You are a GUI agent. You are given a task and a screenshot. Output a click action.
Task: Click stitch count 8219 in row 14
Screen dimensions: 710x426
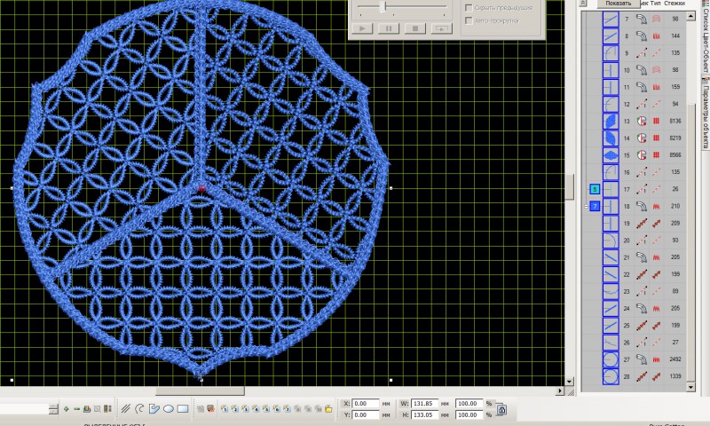pyautogui.click(x=675, y=138)
